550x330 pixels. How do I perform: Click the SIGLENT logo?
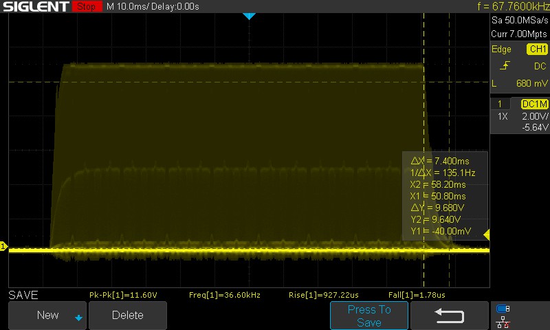(x=36, y=6)
